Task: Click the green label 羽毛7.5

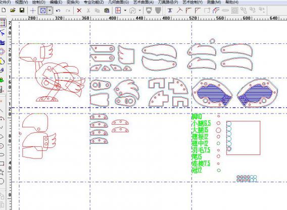Action: point(201,150)
